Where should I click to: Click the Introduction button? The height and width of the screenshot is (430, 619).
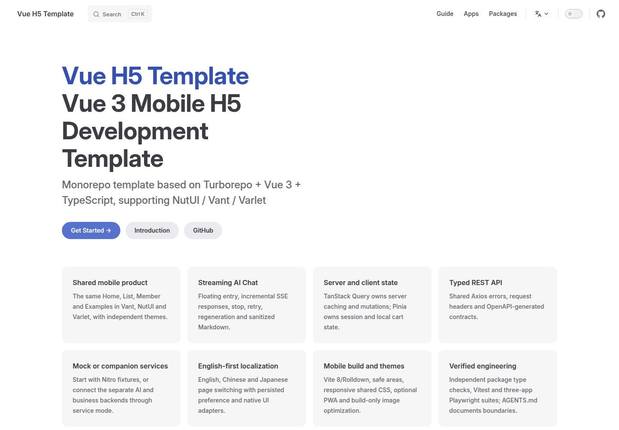click(152, 230)
